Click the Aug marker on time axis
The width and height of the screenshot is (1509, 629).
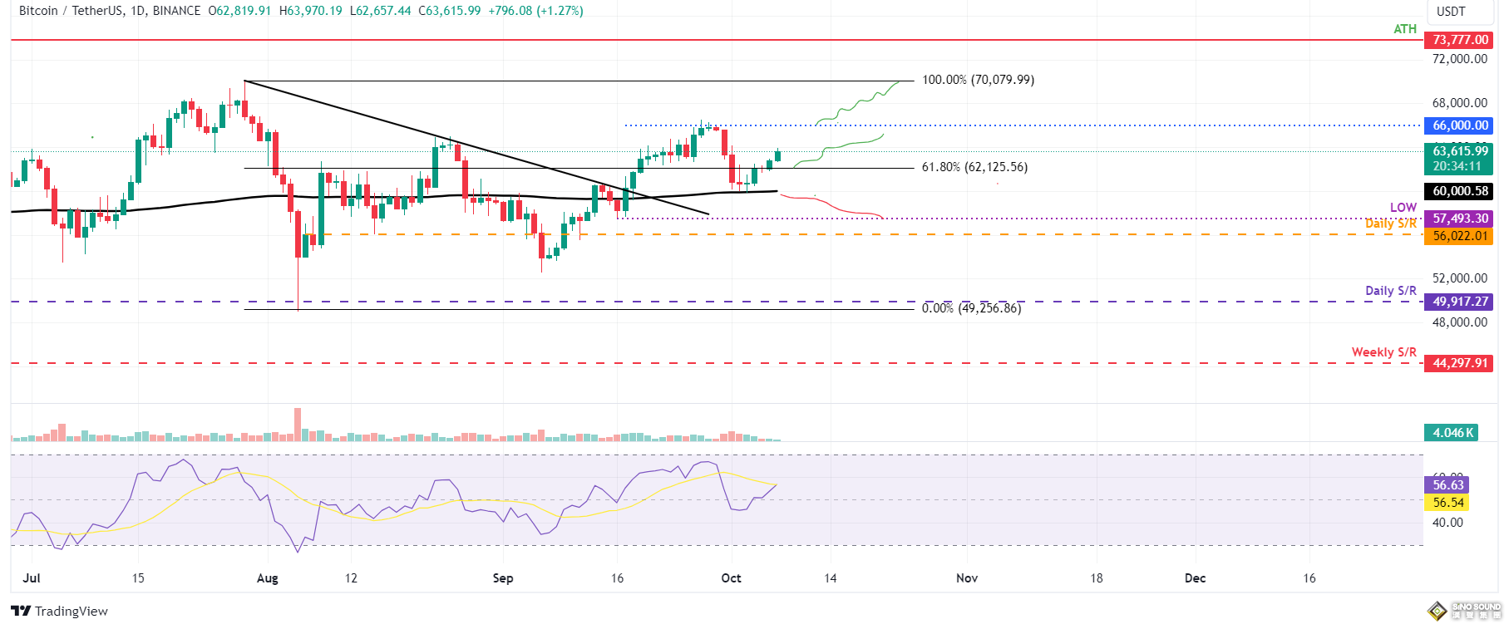[267, 578]
